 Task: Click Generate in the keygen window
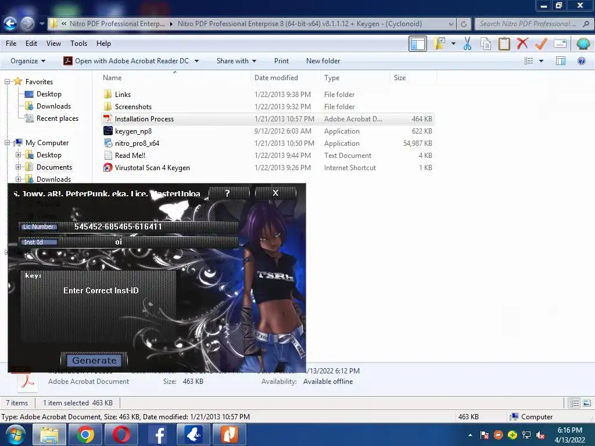coord(94,360)
